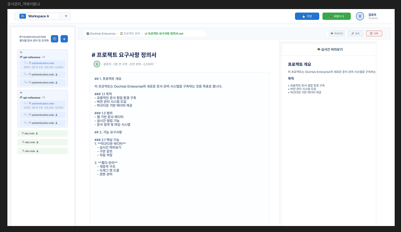This screenshot has height=232, width=401.
Task: Open the Workspace A dropdown
Action: point(66,16)
